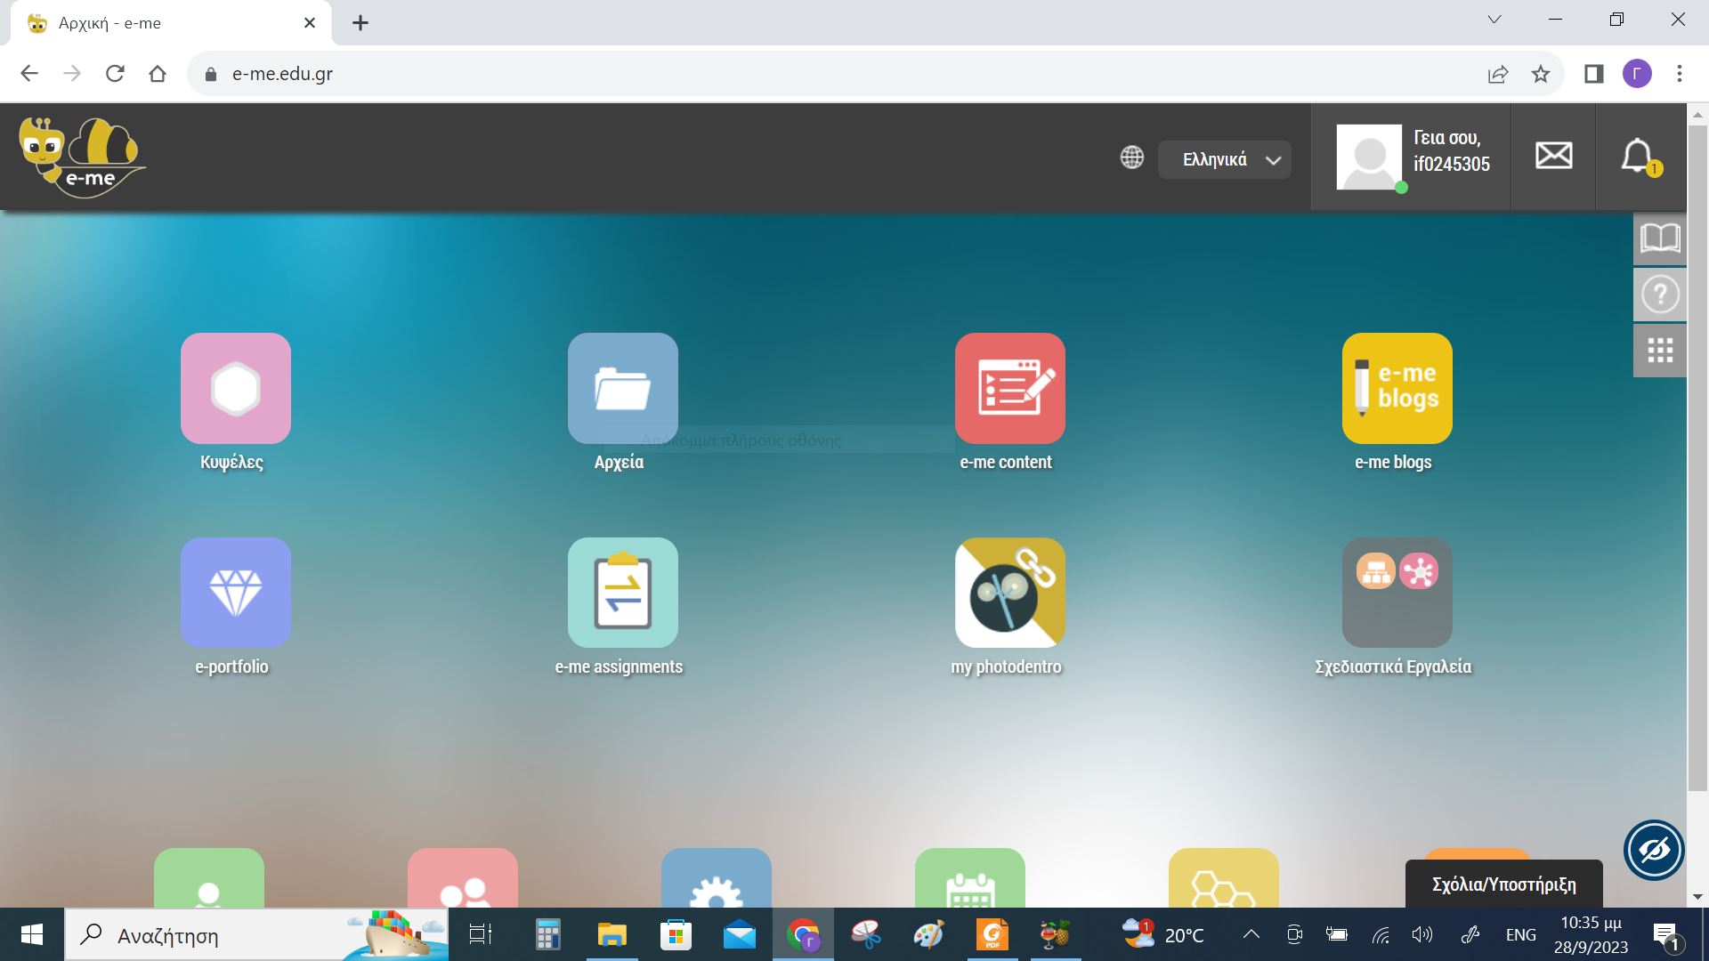The width and height of the screenshot is (1709, 961).
Task: Open the e-me blogs app
Action: click(x=1397, y=388)
